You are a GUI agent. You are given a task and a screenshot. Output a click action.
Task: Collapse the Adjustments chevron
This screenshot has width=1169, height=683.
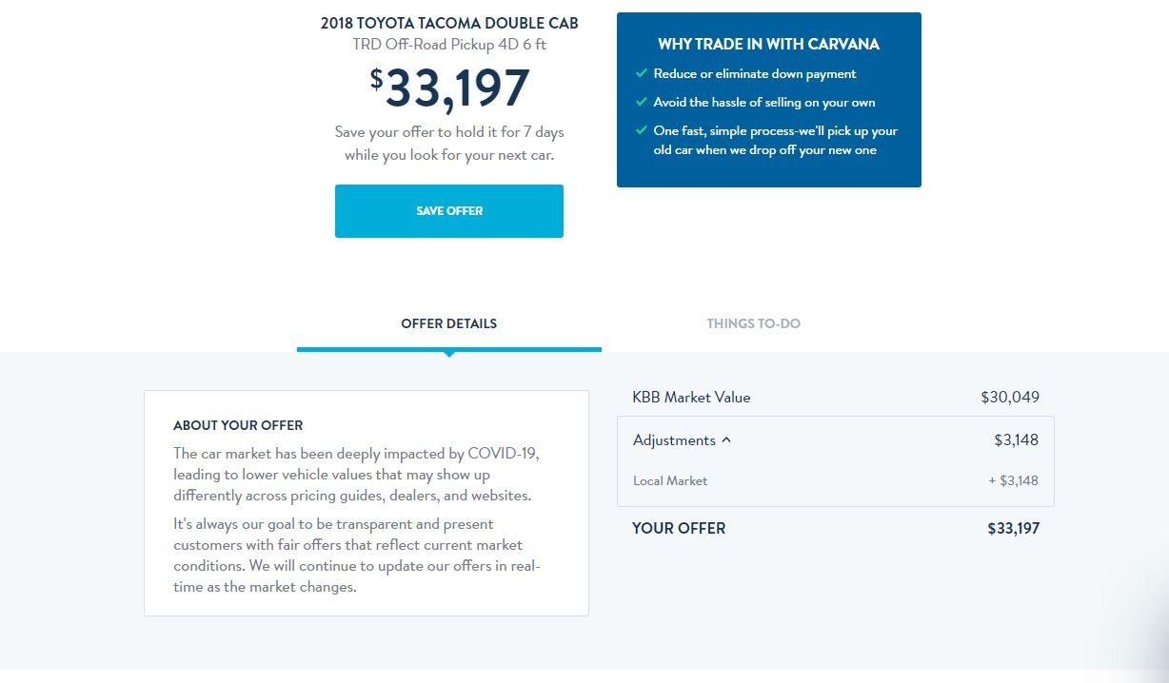click(726, 440)
